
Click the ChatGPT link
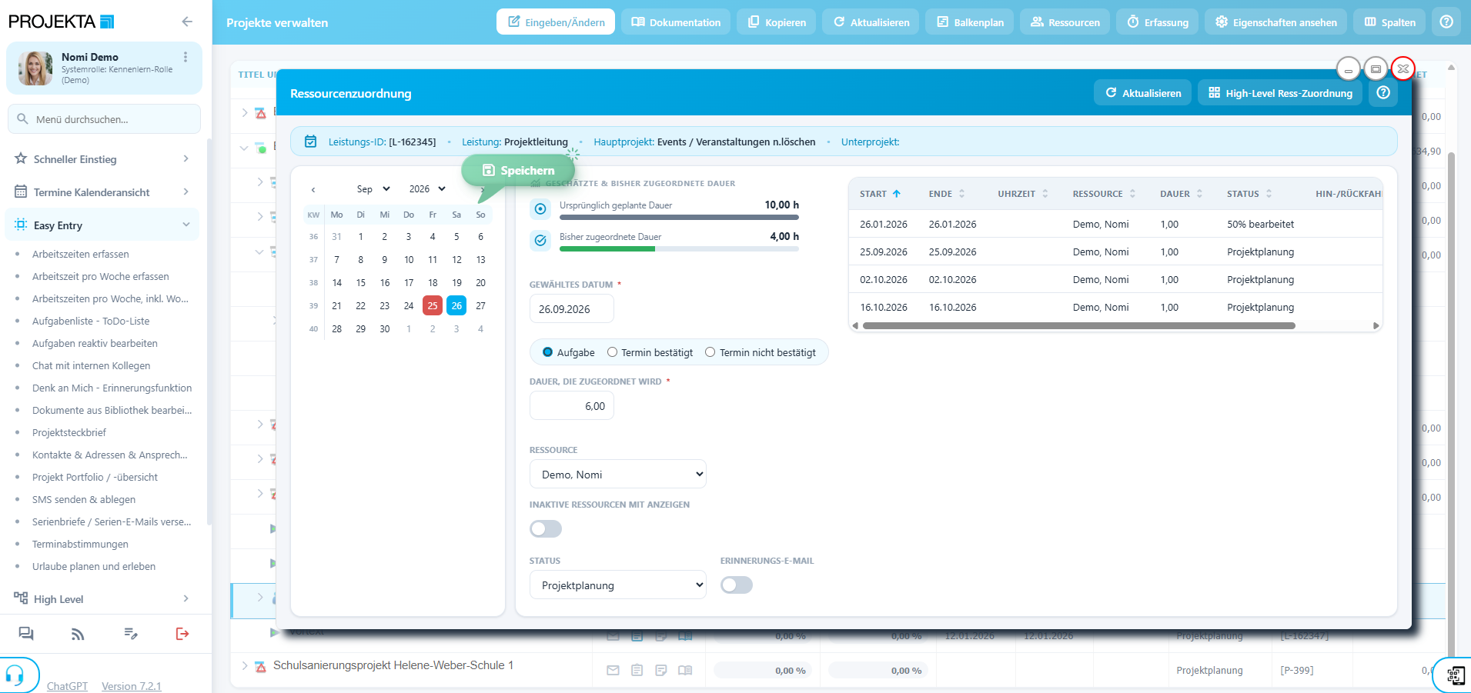click(x=67, y=686)
